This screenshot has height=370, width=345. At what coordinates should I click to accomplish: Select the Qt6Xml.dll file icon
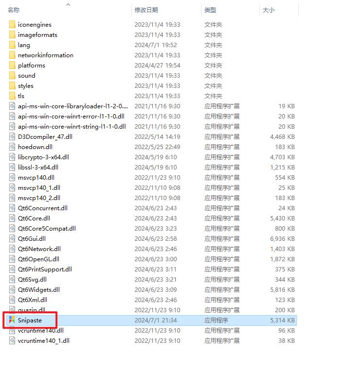(x=12, y=300)
